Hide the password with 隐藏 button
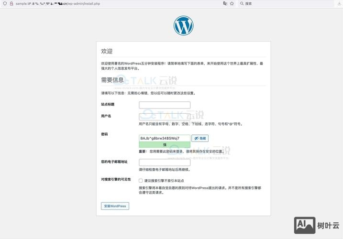343x239 pixels. pyautogui.click(x=200, y=138)
